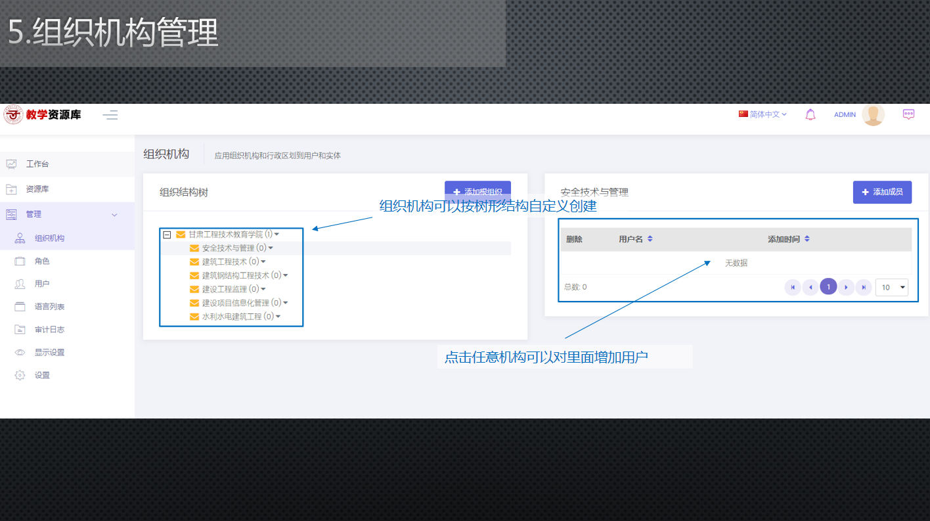Click the 语言列表 icon

pyautogui.click(x=20, y=307)
